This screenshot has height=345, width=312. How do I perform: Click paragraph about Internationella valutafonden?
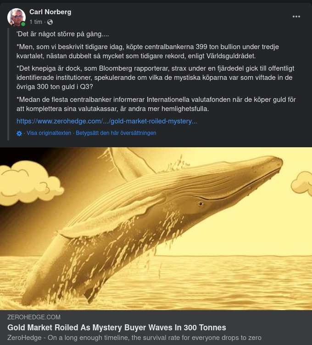(156, 104)
